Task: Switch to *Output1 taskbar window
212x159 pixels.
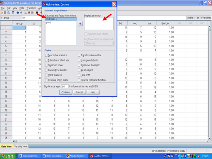Action: pyautogui.click(x=77, y=156)
